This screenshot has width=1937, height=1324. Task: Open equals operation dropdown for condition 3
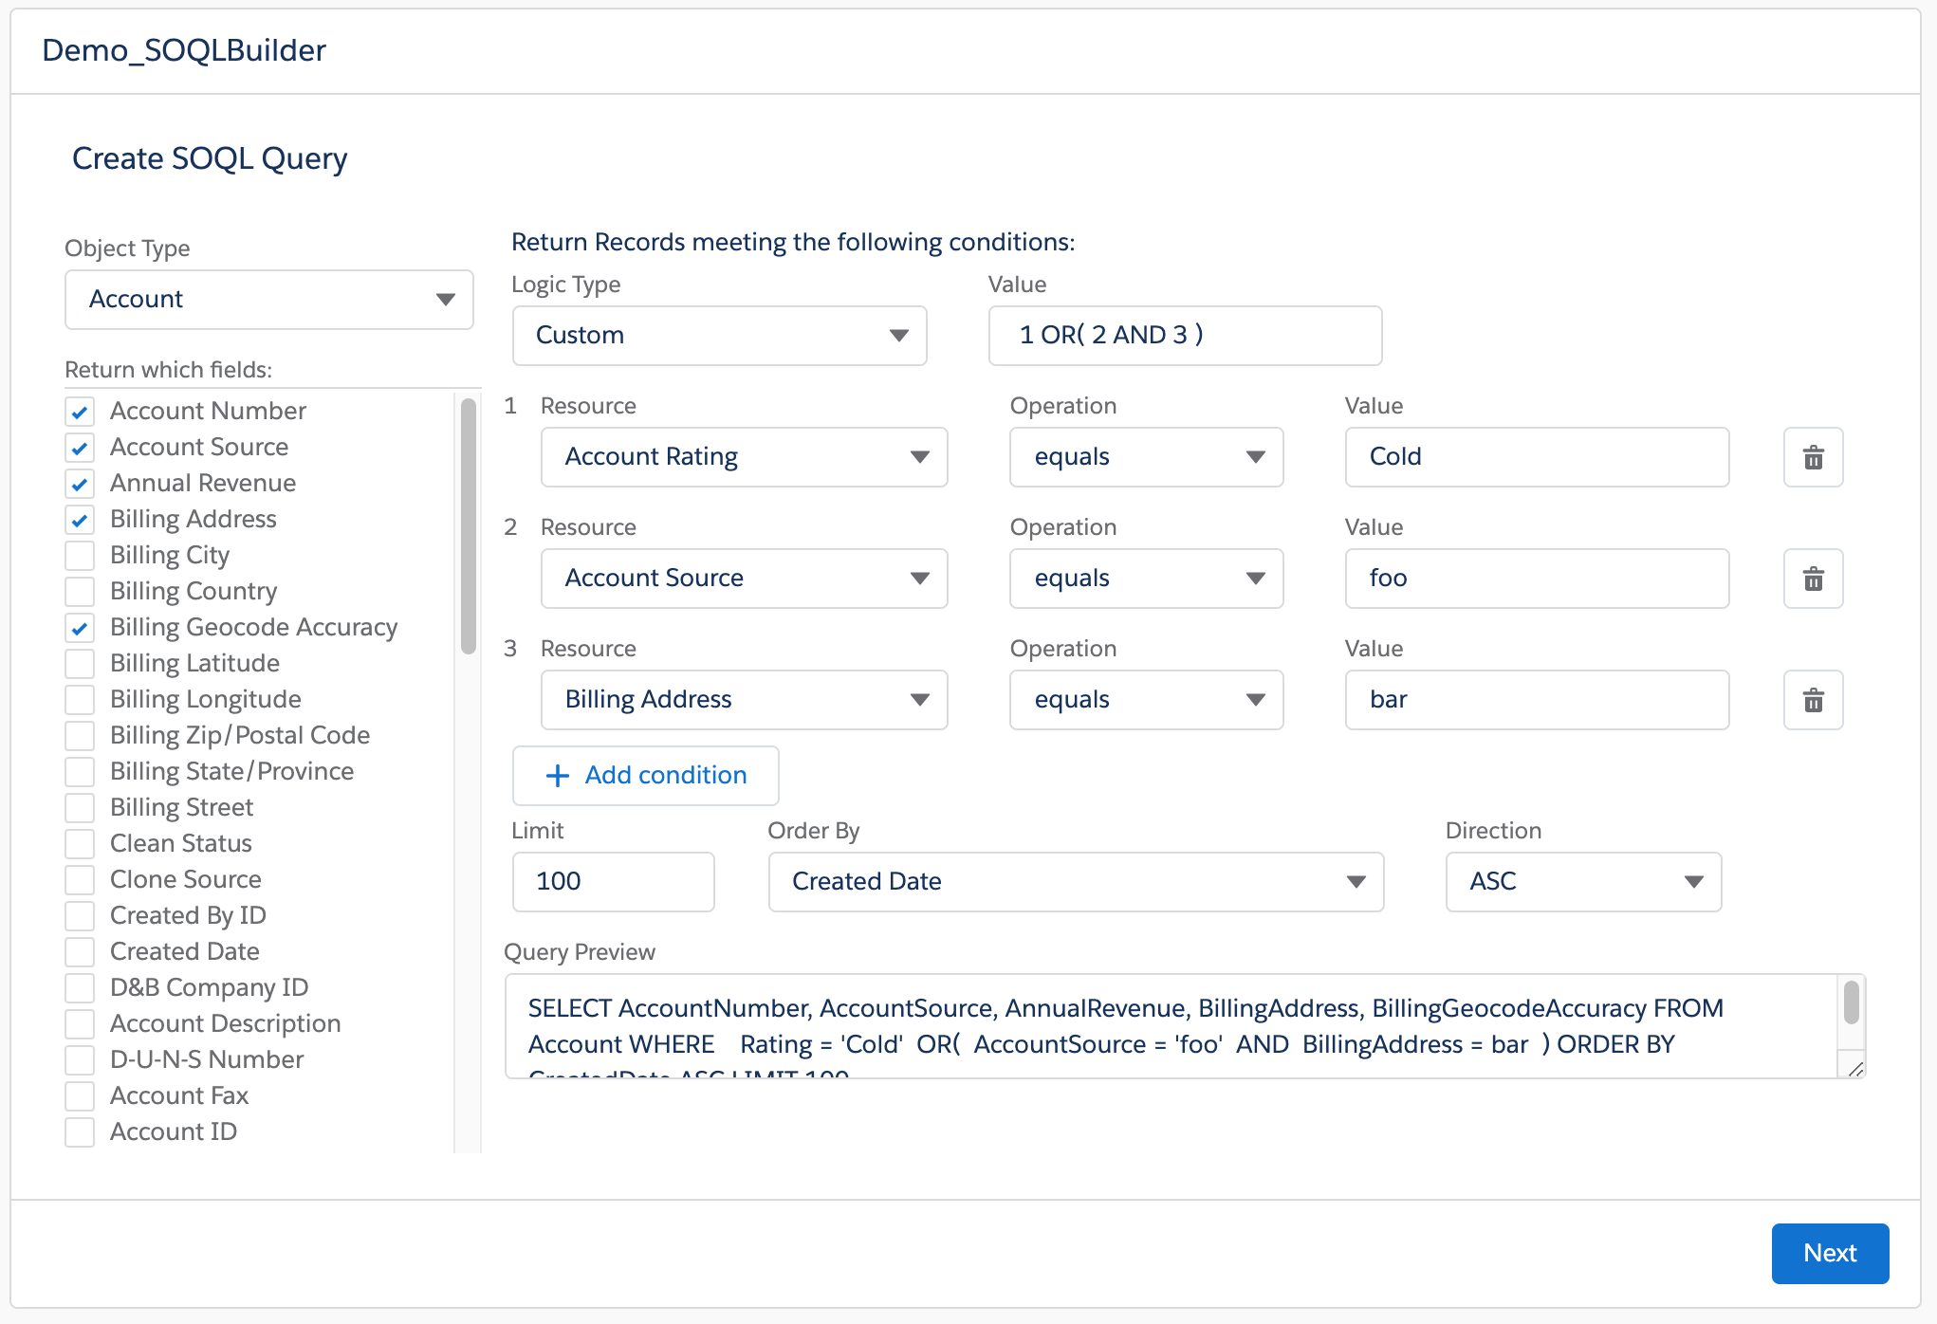click(1146, 700)
